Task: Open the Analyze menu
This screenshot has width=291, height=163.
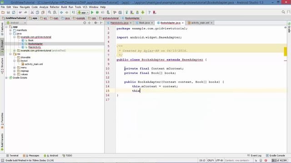Action: (44, 7)
